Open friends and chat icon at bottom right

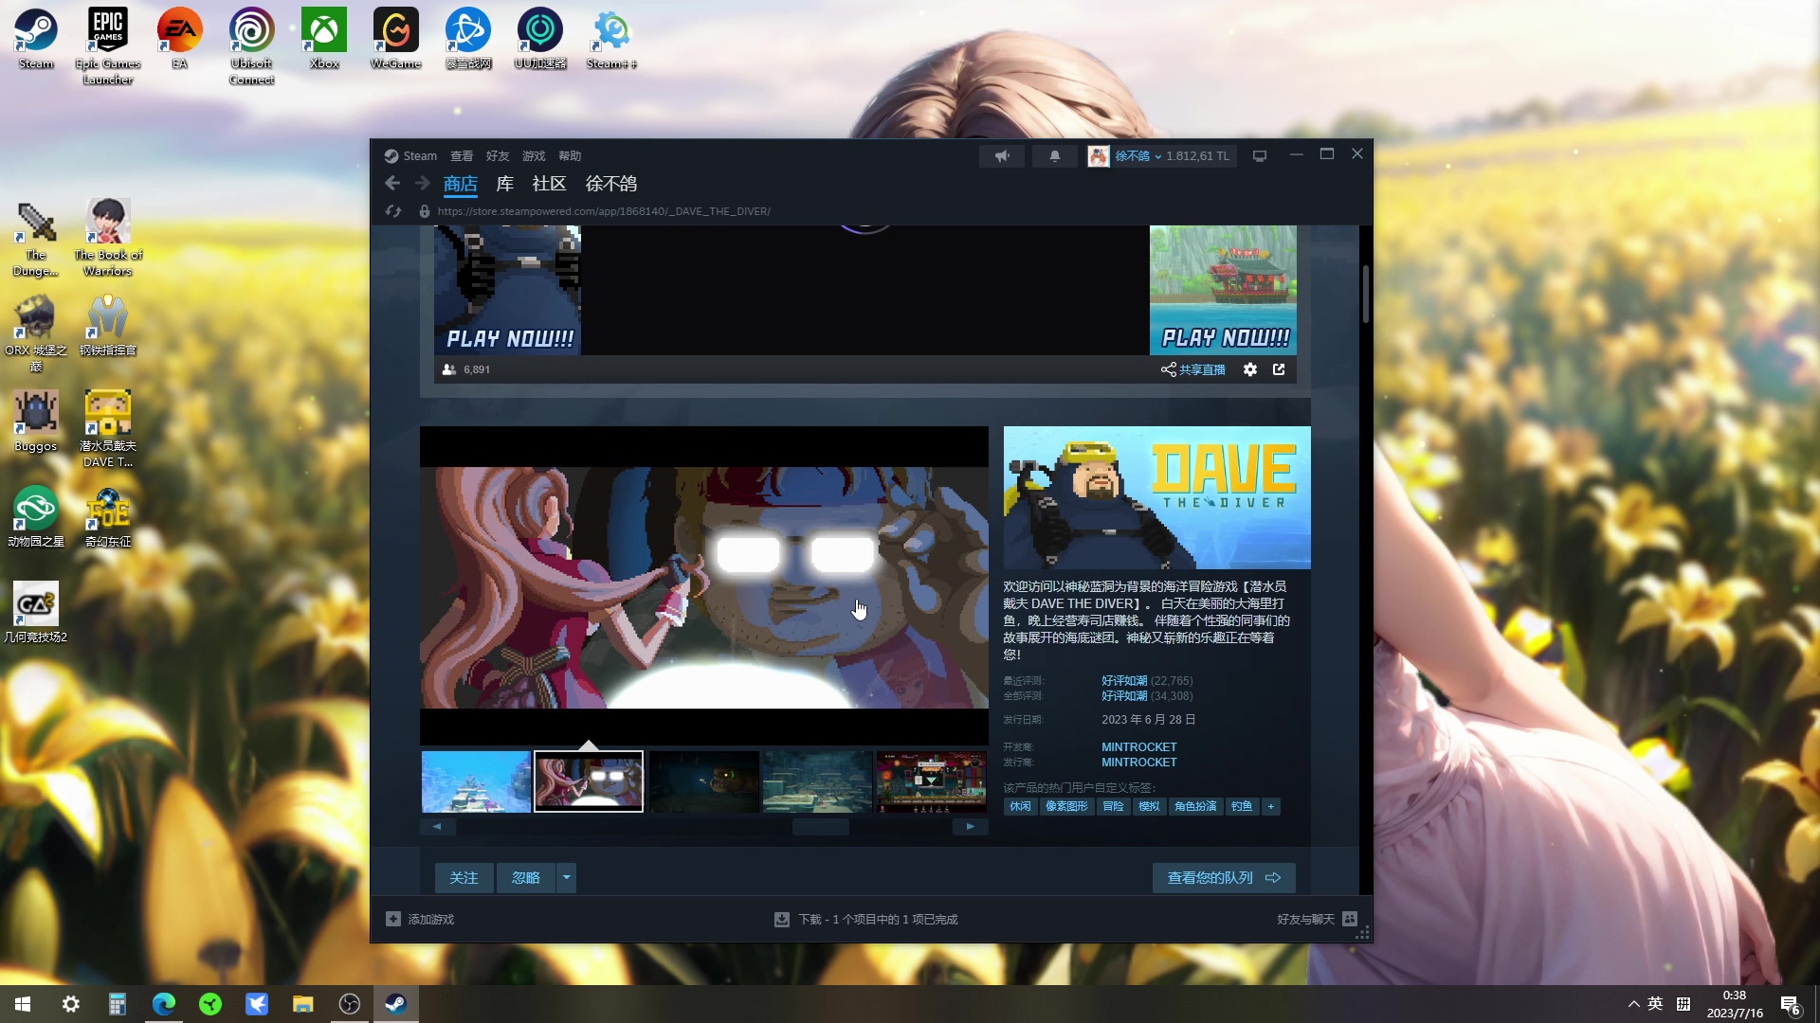coord(1350,919)
